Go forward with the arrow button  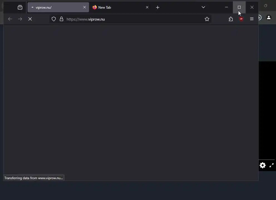pos(20,19)
